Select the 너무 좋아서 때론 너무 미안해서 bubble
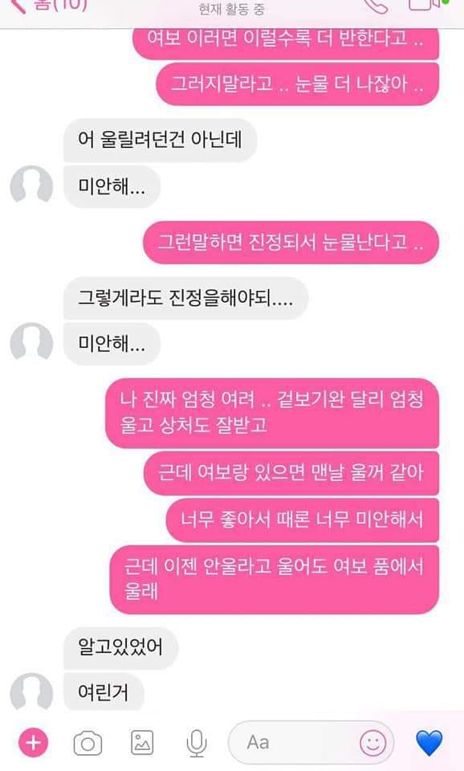 point(303,520)
